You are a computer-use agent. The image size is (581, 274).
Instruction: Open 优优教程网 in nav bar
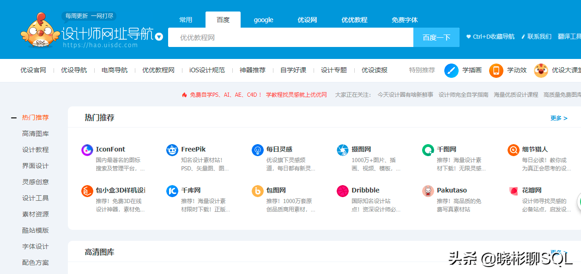coord(158,70)
